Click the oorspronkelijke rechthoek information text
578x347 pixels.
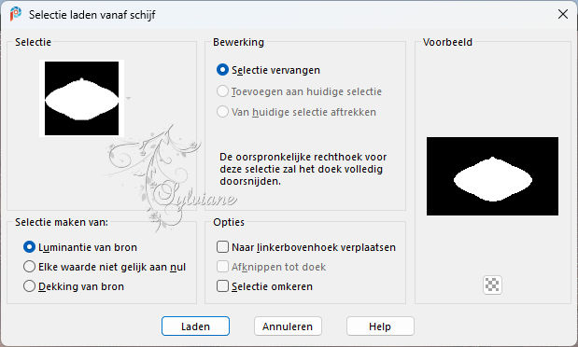tap(303, 169)
